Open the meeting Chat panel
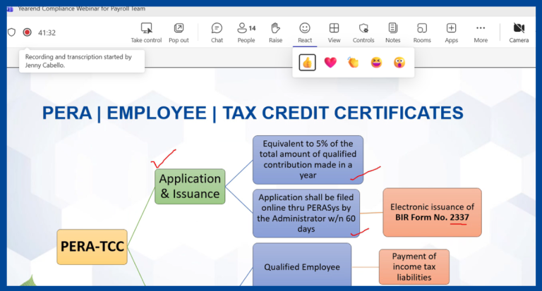The height and width of the screenshot is (291, 542). (x=217, y=32)
